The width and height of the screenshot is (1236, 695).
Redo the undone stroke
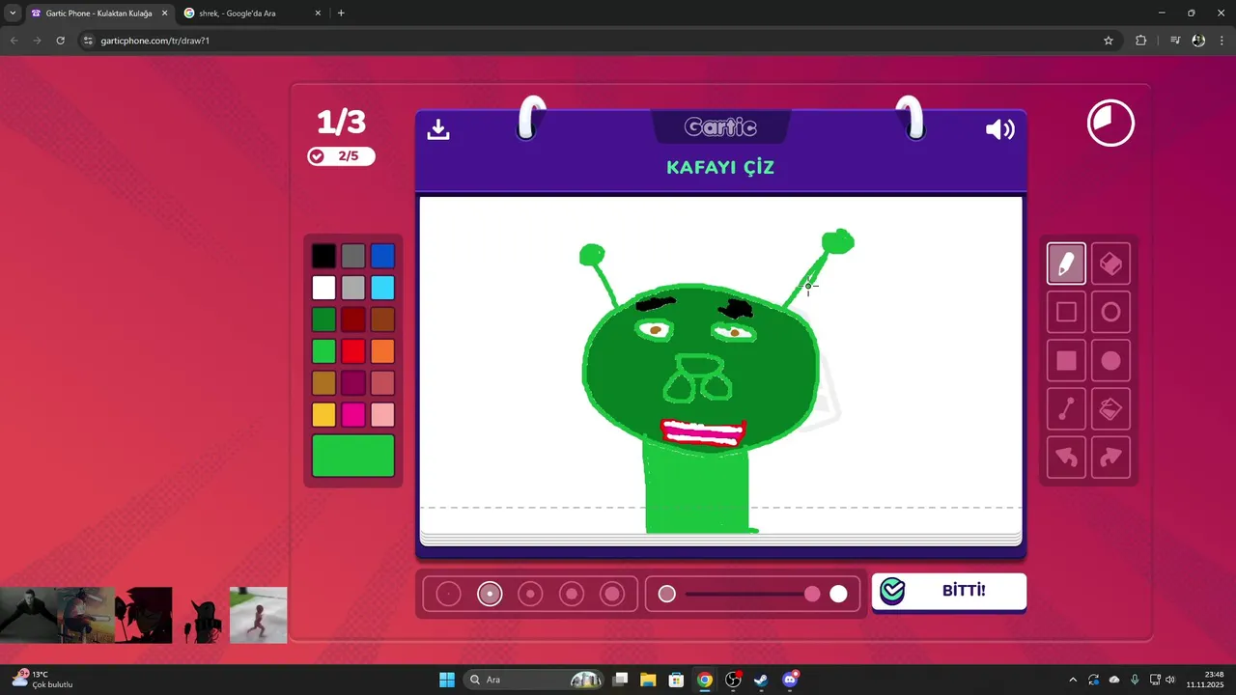pyautogui.click(x=1110, y=458)
